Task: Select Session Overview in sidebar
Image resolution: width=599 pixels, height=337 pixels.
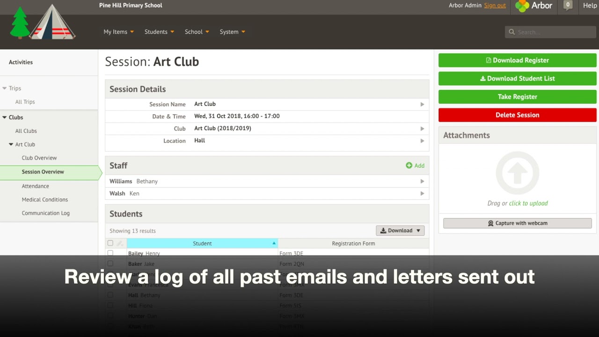Action: point(43,172)
